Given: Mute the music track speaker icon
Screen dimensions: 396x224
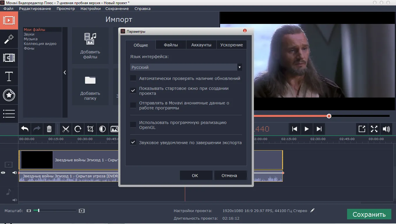Looking at the screenshot, I should point(15,200).
